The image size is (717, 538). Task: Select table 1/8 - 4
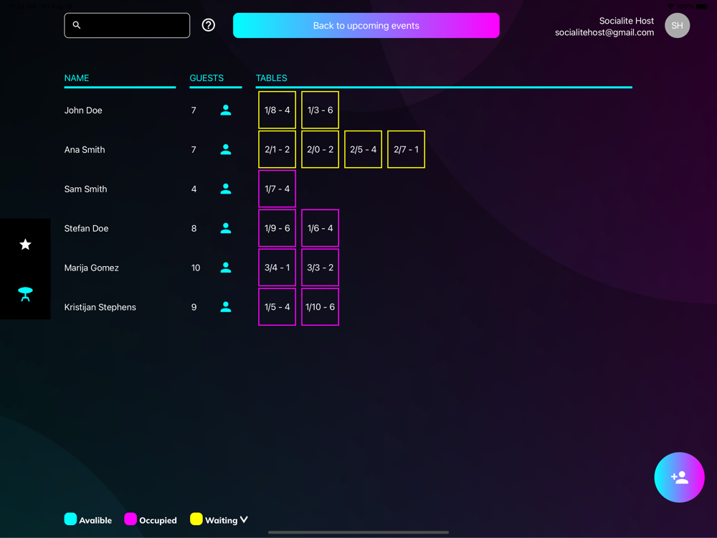coord(277,110)
